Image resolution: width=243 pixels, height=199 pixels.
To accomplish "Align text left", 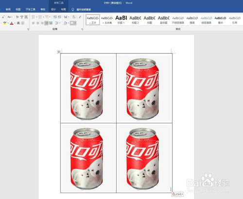I will coord(34,23).
